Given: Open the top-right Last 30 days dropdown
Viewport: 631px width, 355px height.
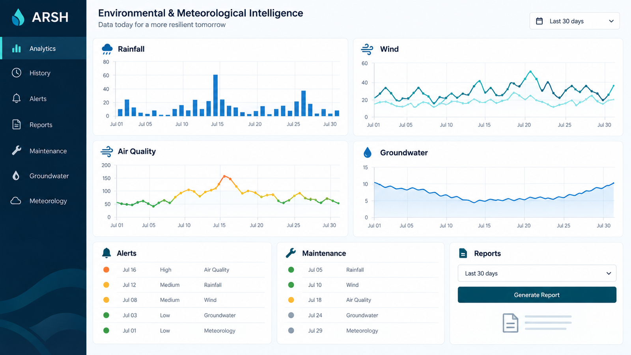Looking at the screenshot, I should 575,21.
